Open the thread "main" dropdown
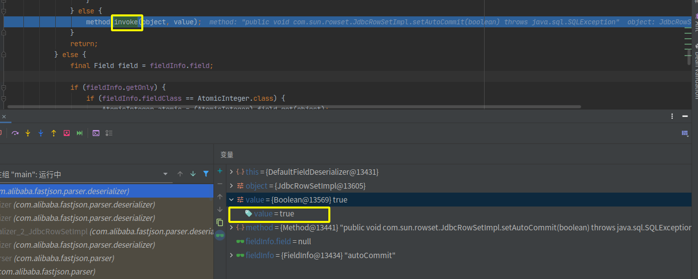This screenshot has width=698, height=279. click(x=165, y=174)
